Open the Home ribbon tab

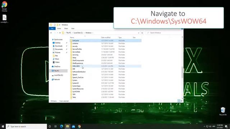tap(59, 28)
